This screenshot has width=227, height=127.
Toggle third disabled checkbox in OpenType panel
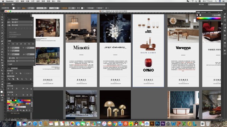[9, 37]
